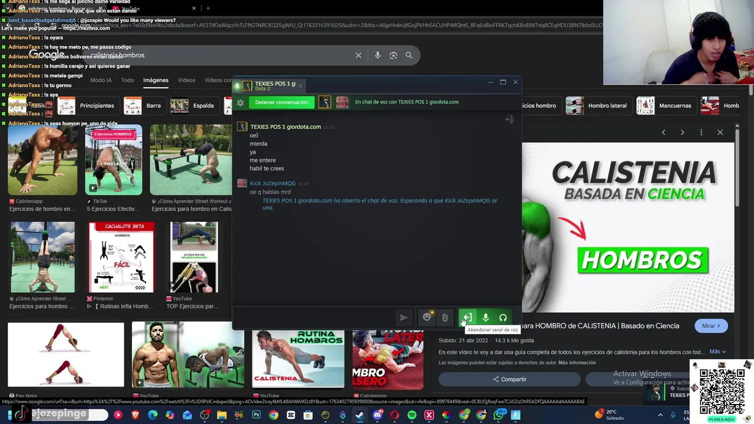Open Outlook from taskbar
754x424 pixels.
point(187,415)
